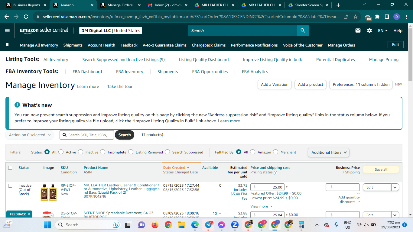Open Firefox from the taskbar
This screenshot has height=232, width=413.
pos(155,225)
